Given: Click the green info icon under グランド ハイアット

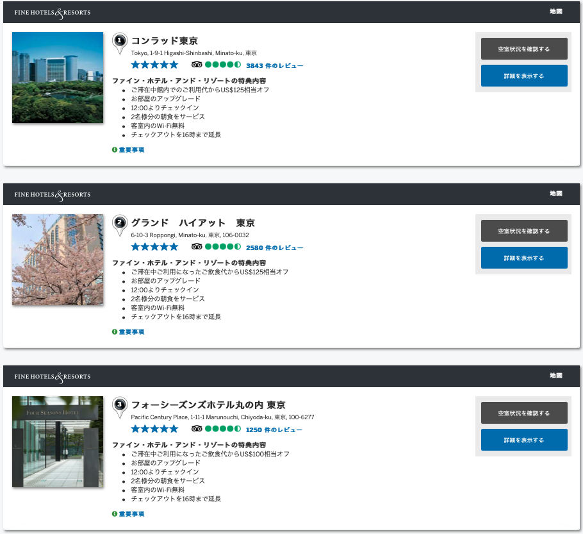Looking at the screenshot, I should point(115,331).
